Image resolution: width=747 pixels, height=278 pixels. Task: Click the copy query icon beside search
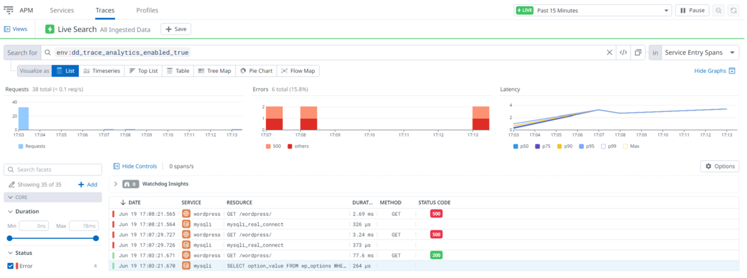pos(638,53)
